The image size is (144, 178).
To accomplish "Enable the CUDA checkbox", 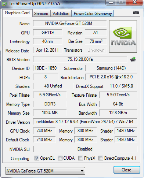I will pyautogui.click(x=60, y=158).
